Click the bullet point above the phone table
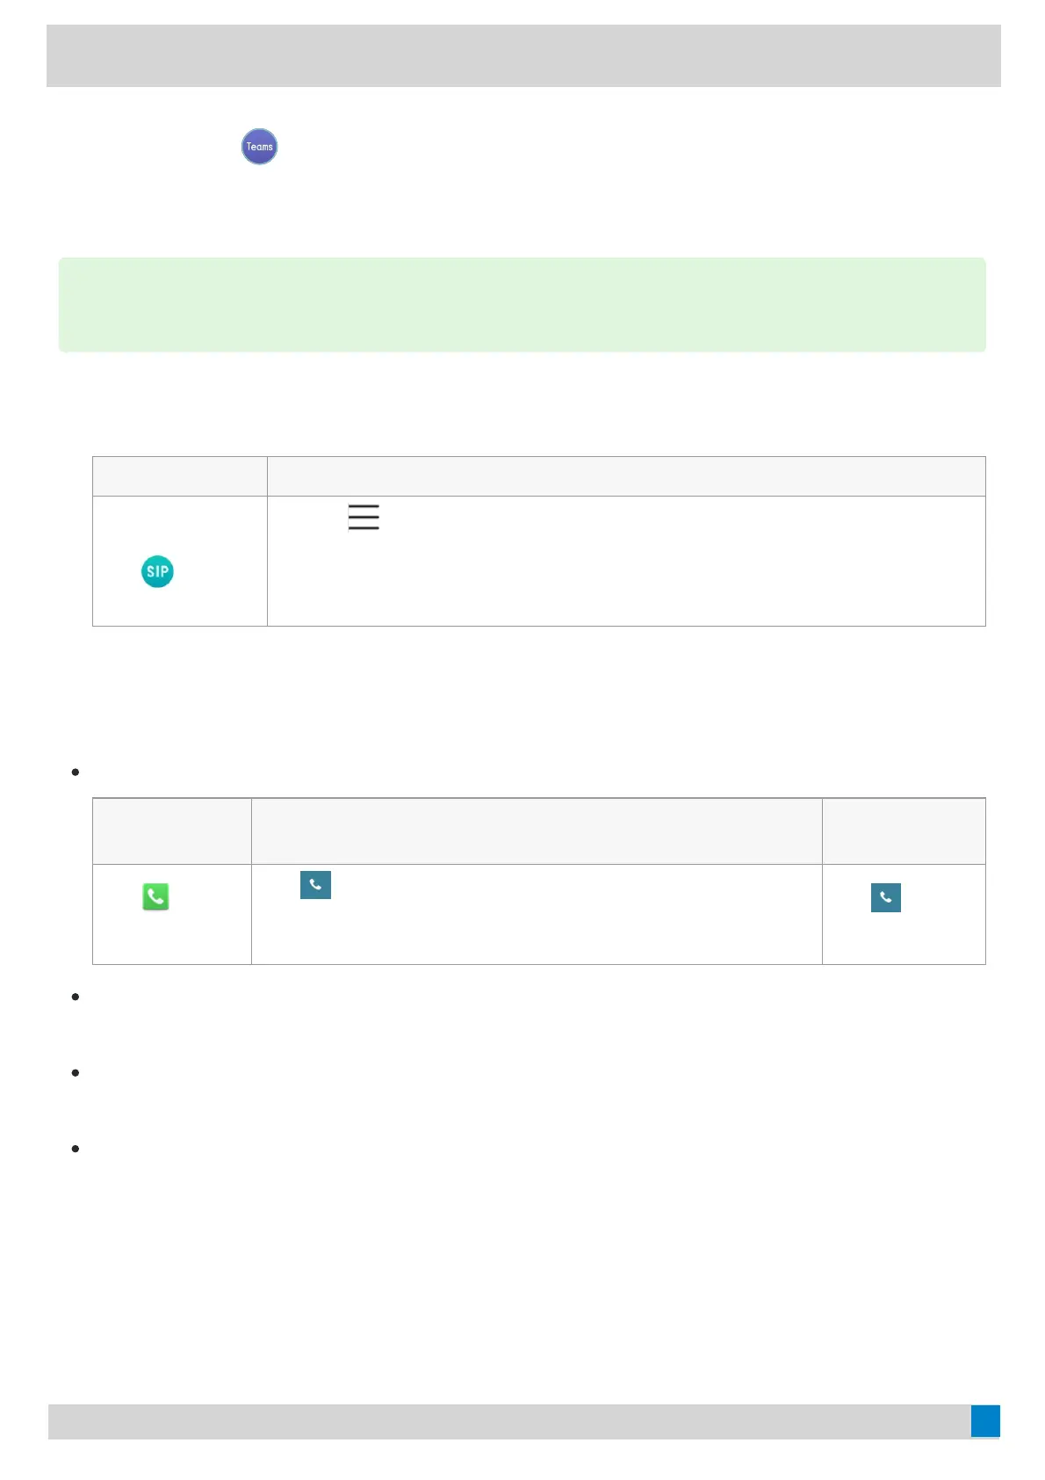Image resolution: width=1045 pixels, height=1480 pixels. (76, 773)
